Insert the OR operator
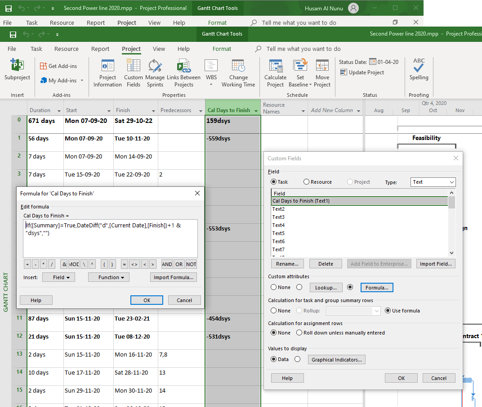This screenshot has width=482, height=407. tap(179, 264)
